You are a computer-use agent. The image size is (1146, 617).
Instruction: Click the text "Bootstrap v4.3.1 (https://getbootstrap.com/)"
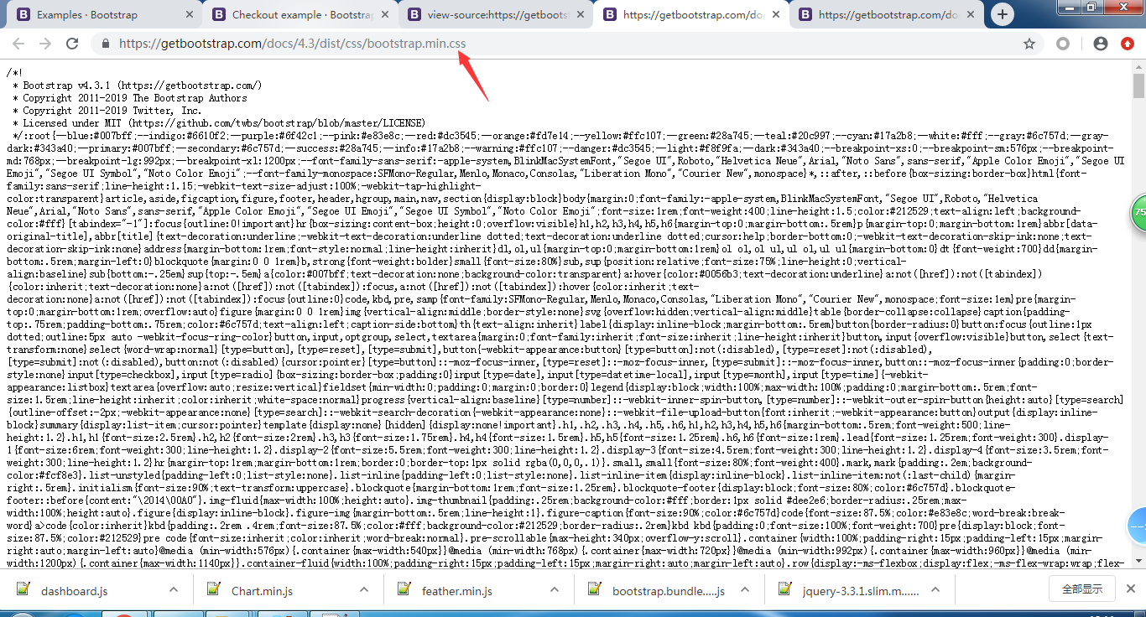143,86
